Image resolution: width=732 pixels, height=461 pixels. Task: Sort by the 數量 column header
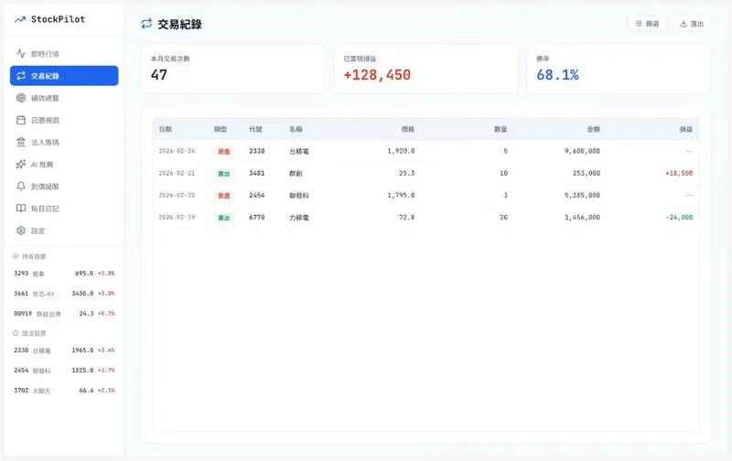501,129
